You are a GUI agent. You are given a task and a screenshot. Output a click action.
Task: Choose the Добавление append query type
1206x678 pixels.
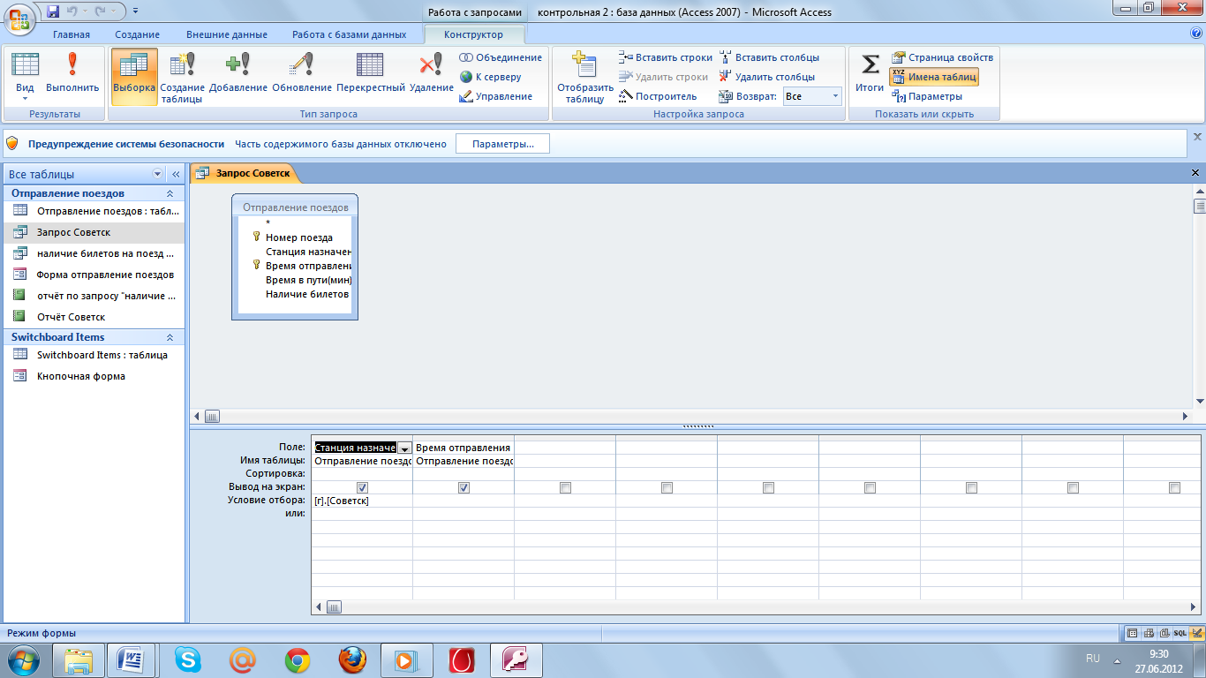point(238,75)
